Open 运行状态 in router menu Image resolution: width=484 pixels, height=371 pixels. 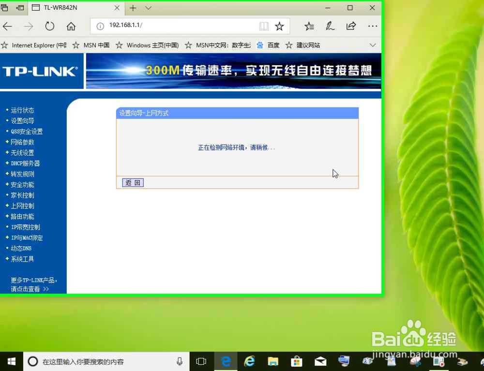(x=22, y=110)
